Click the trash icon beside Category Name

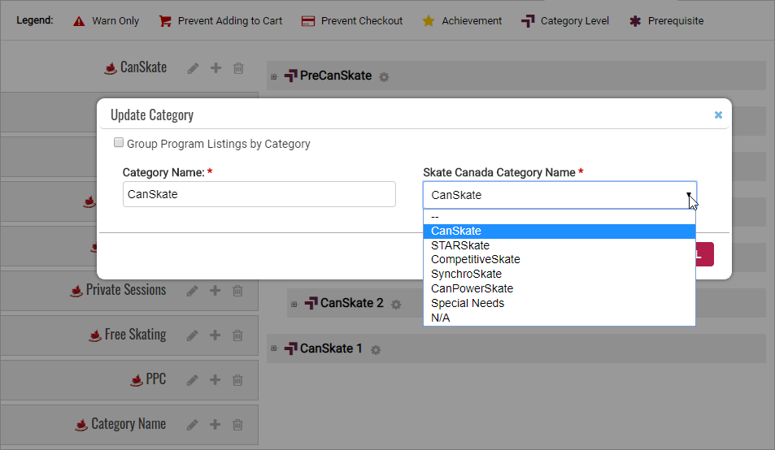coord(237,424)
